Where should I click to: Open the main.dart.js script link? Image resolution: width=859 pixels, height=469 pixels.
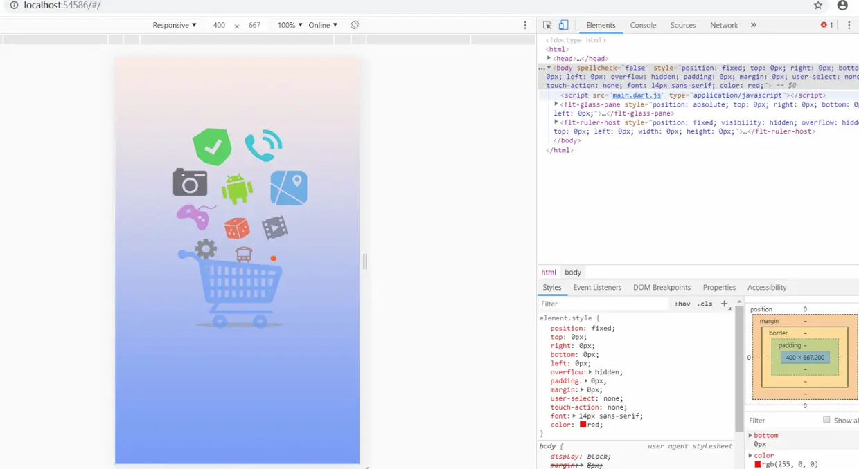(638, 95)
